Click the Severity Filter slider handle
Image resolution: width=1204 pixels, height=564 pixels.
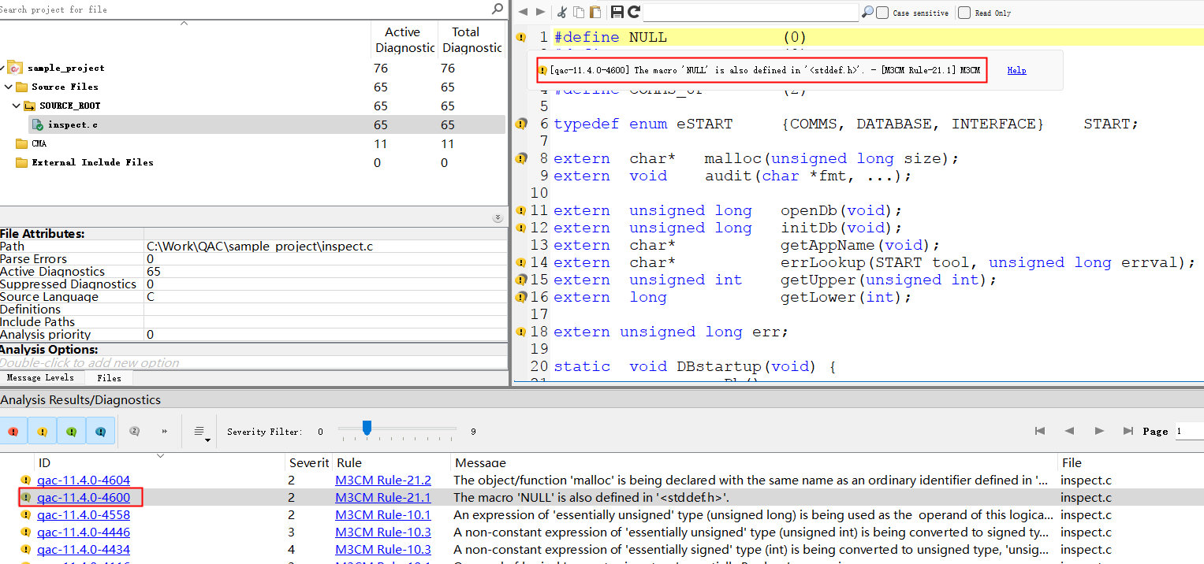click(x=367, y=427)
